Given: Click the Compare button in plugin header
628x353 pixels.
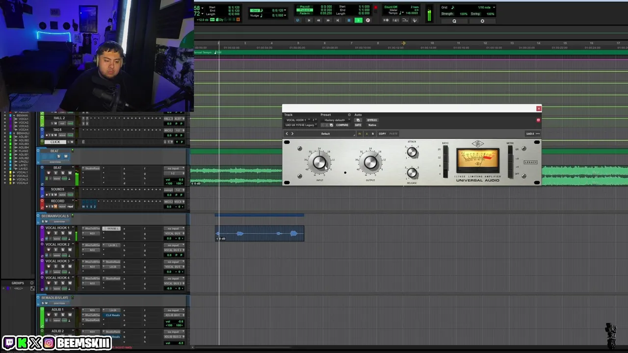Looking at the screenshot, I should tap(342, 125).
